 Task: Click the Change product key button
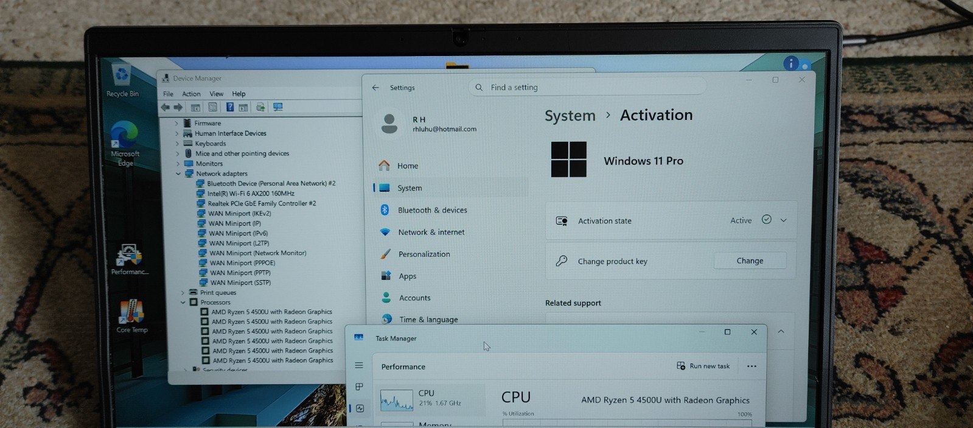click(x=750, y=261)
